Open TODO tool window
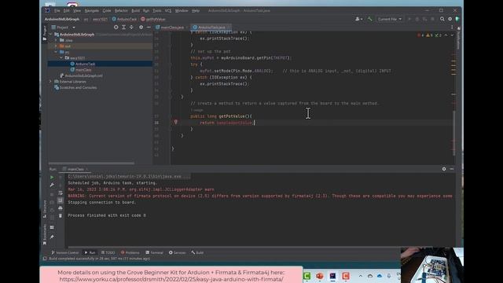 coord(108,252)
